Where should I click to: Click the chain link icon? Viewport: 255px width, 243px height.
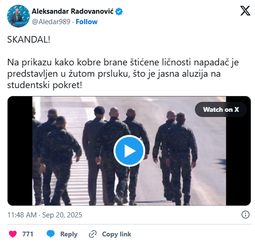click(x=93, y=234)
